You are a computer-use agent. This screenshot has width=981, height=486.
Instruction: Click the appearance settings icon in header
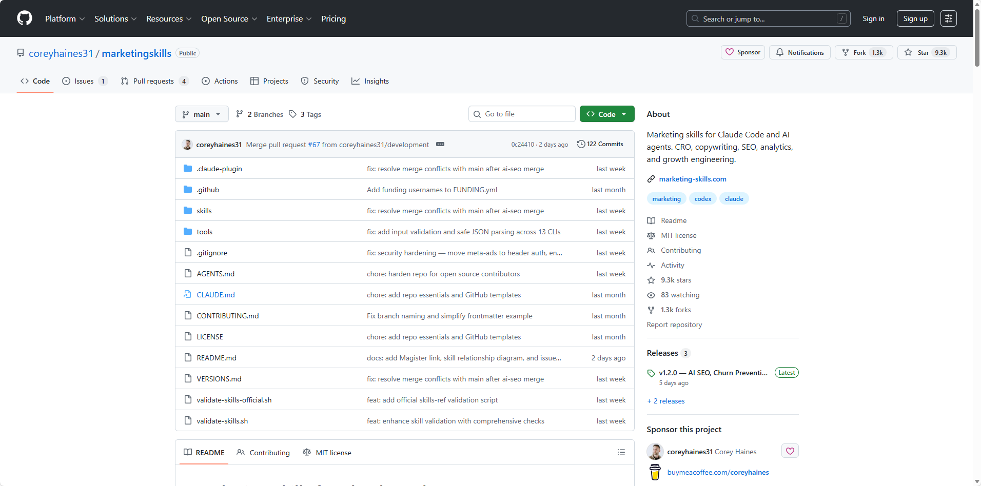[948, 18]
